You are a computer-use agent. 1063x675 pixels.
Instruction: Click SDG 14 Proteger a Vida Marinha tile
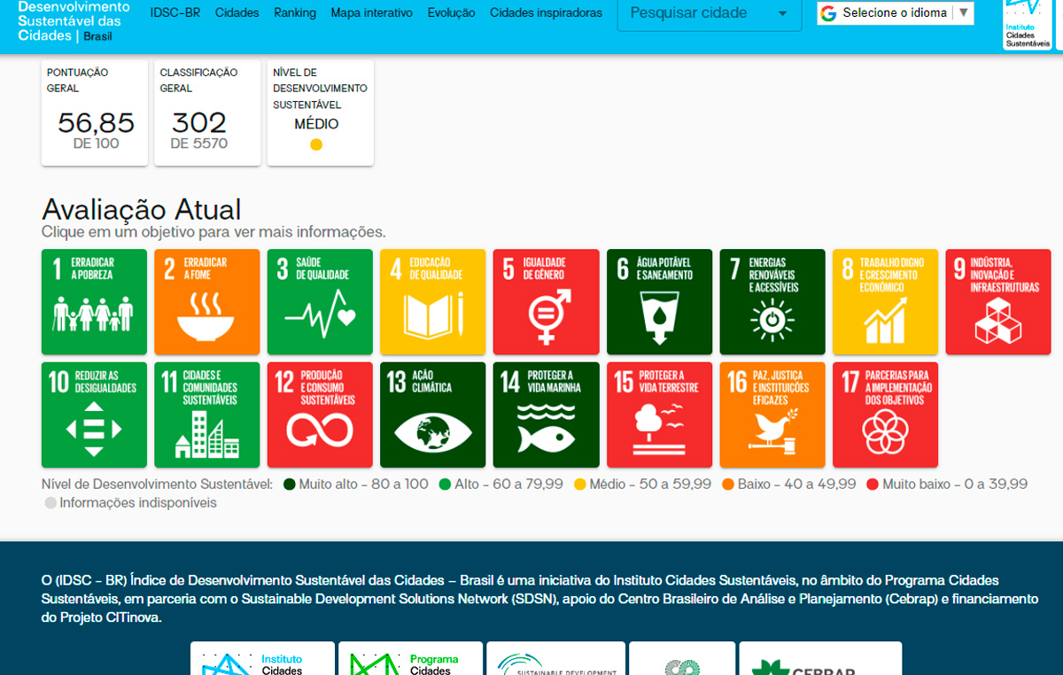pyautogui.click(x=547, y=415)
